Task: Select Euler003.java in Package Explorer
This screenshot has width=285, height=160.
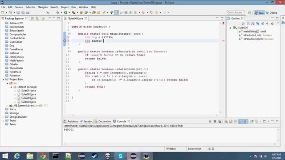Action: point(28,98)
